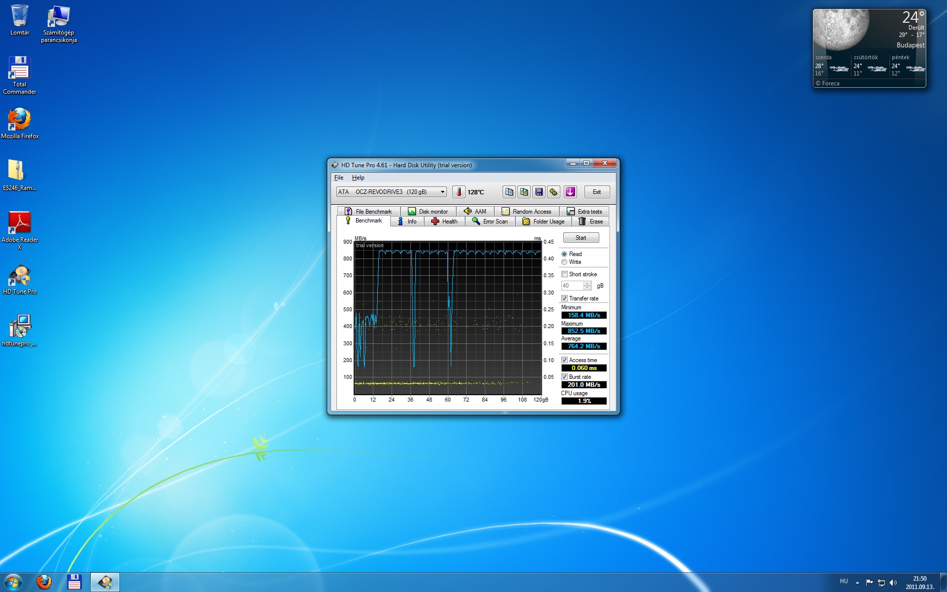Click the thermometer temperature icon button

click(x=459, y=192)
